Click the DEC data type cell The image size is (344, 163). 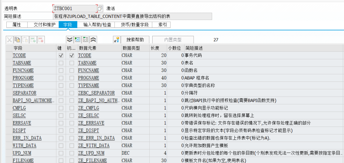coord(135,153)
